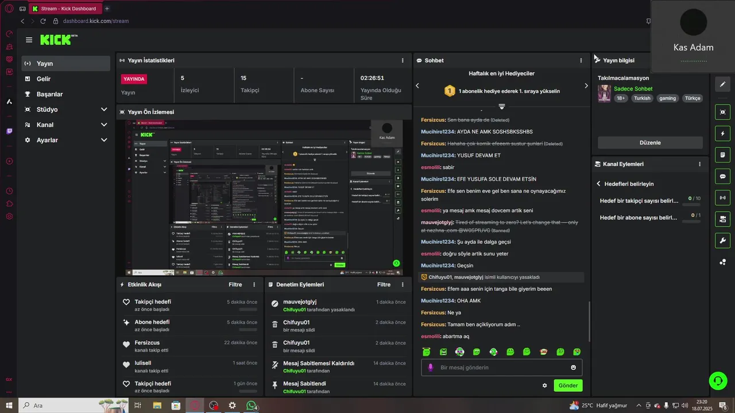Click the gaming tag
735x413 pixels.
[x=667, y=98]
